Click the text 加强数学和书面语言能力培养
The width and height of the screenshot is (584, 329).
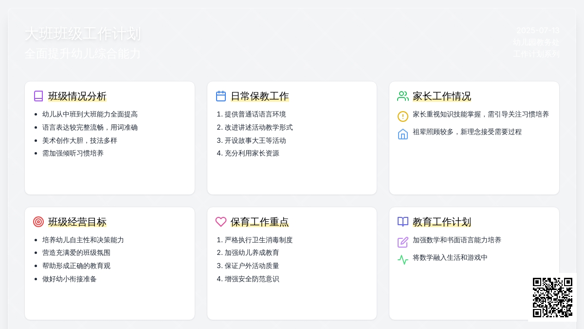(x=457, y=240)
